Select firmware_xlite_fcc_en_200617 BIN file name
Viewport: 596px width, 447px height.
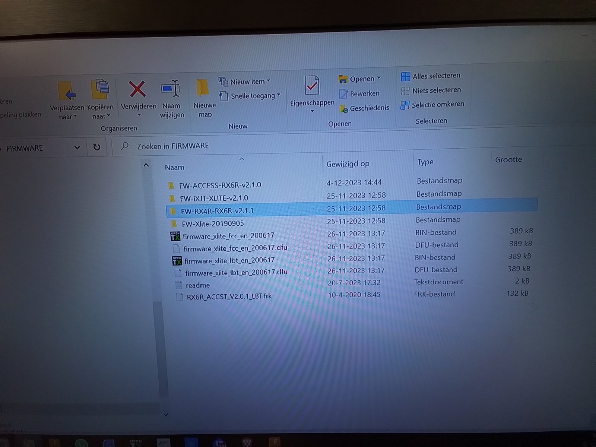click(228, 236)
